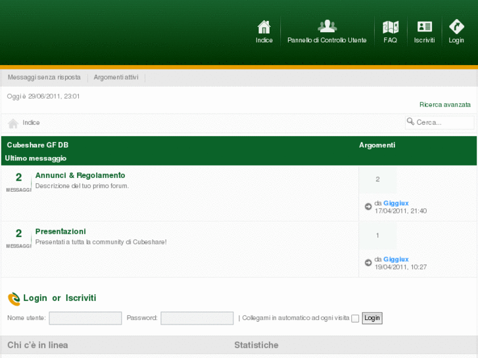Click the FAQ book icon
Screen dimensions: 478x358
click(x=391, y=27)
